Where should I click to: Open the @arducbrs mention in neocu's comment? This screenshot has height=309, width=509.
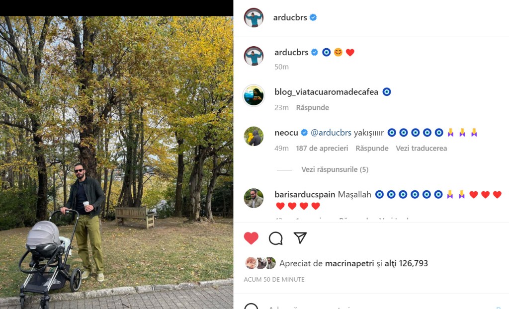(331, 133)
